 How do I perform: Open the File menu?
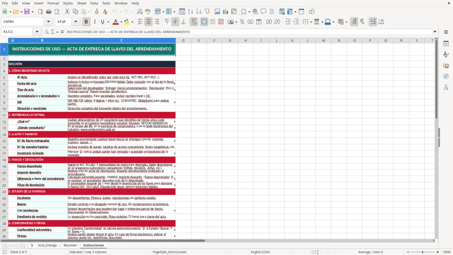point(5,3)
